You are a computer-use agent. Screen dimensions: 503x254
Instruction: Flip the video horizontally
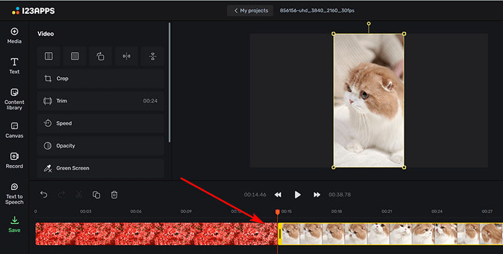point(126,56)
